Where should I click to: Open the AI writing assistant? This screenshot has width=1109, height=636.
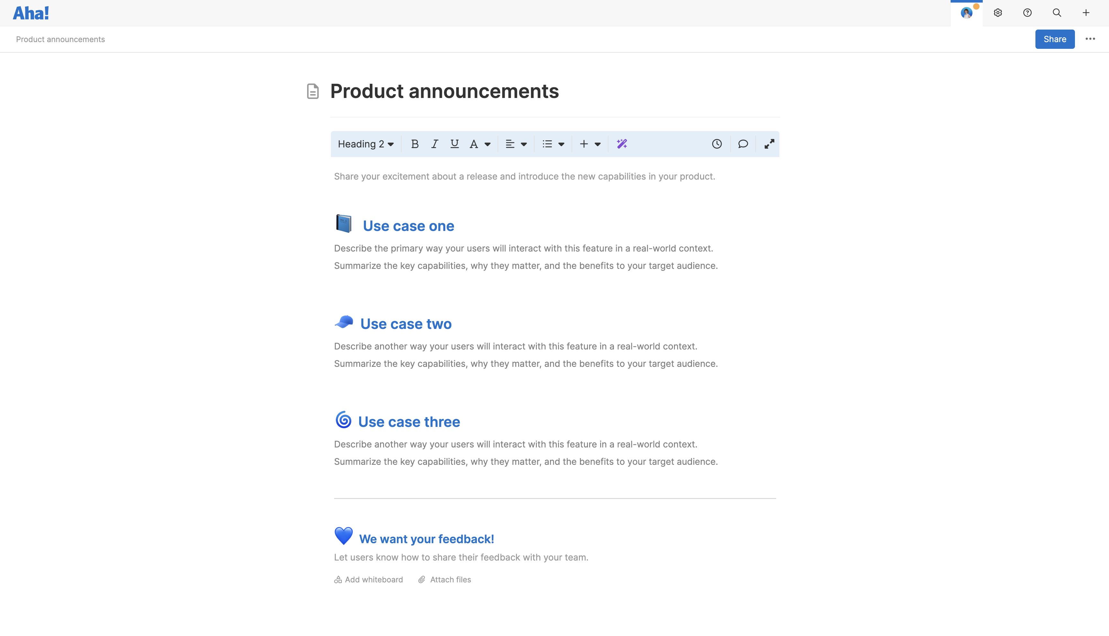(622, 144)
